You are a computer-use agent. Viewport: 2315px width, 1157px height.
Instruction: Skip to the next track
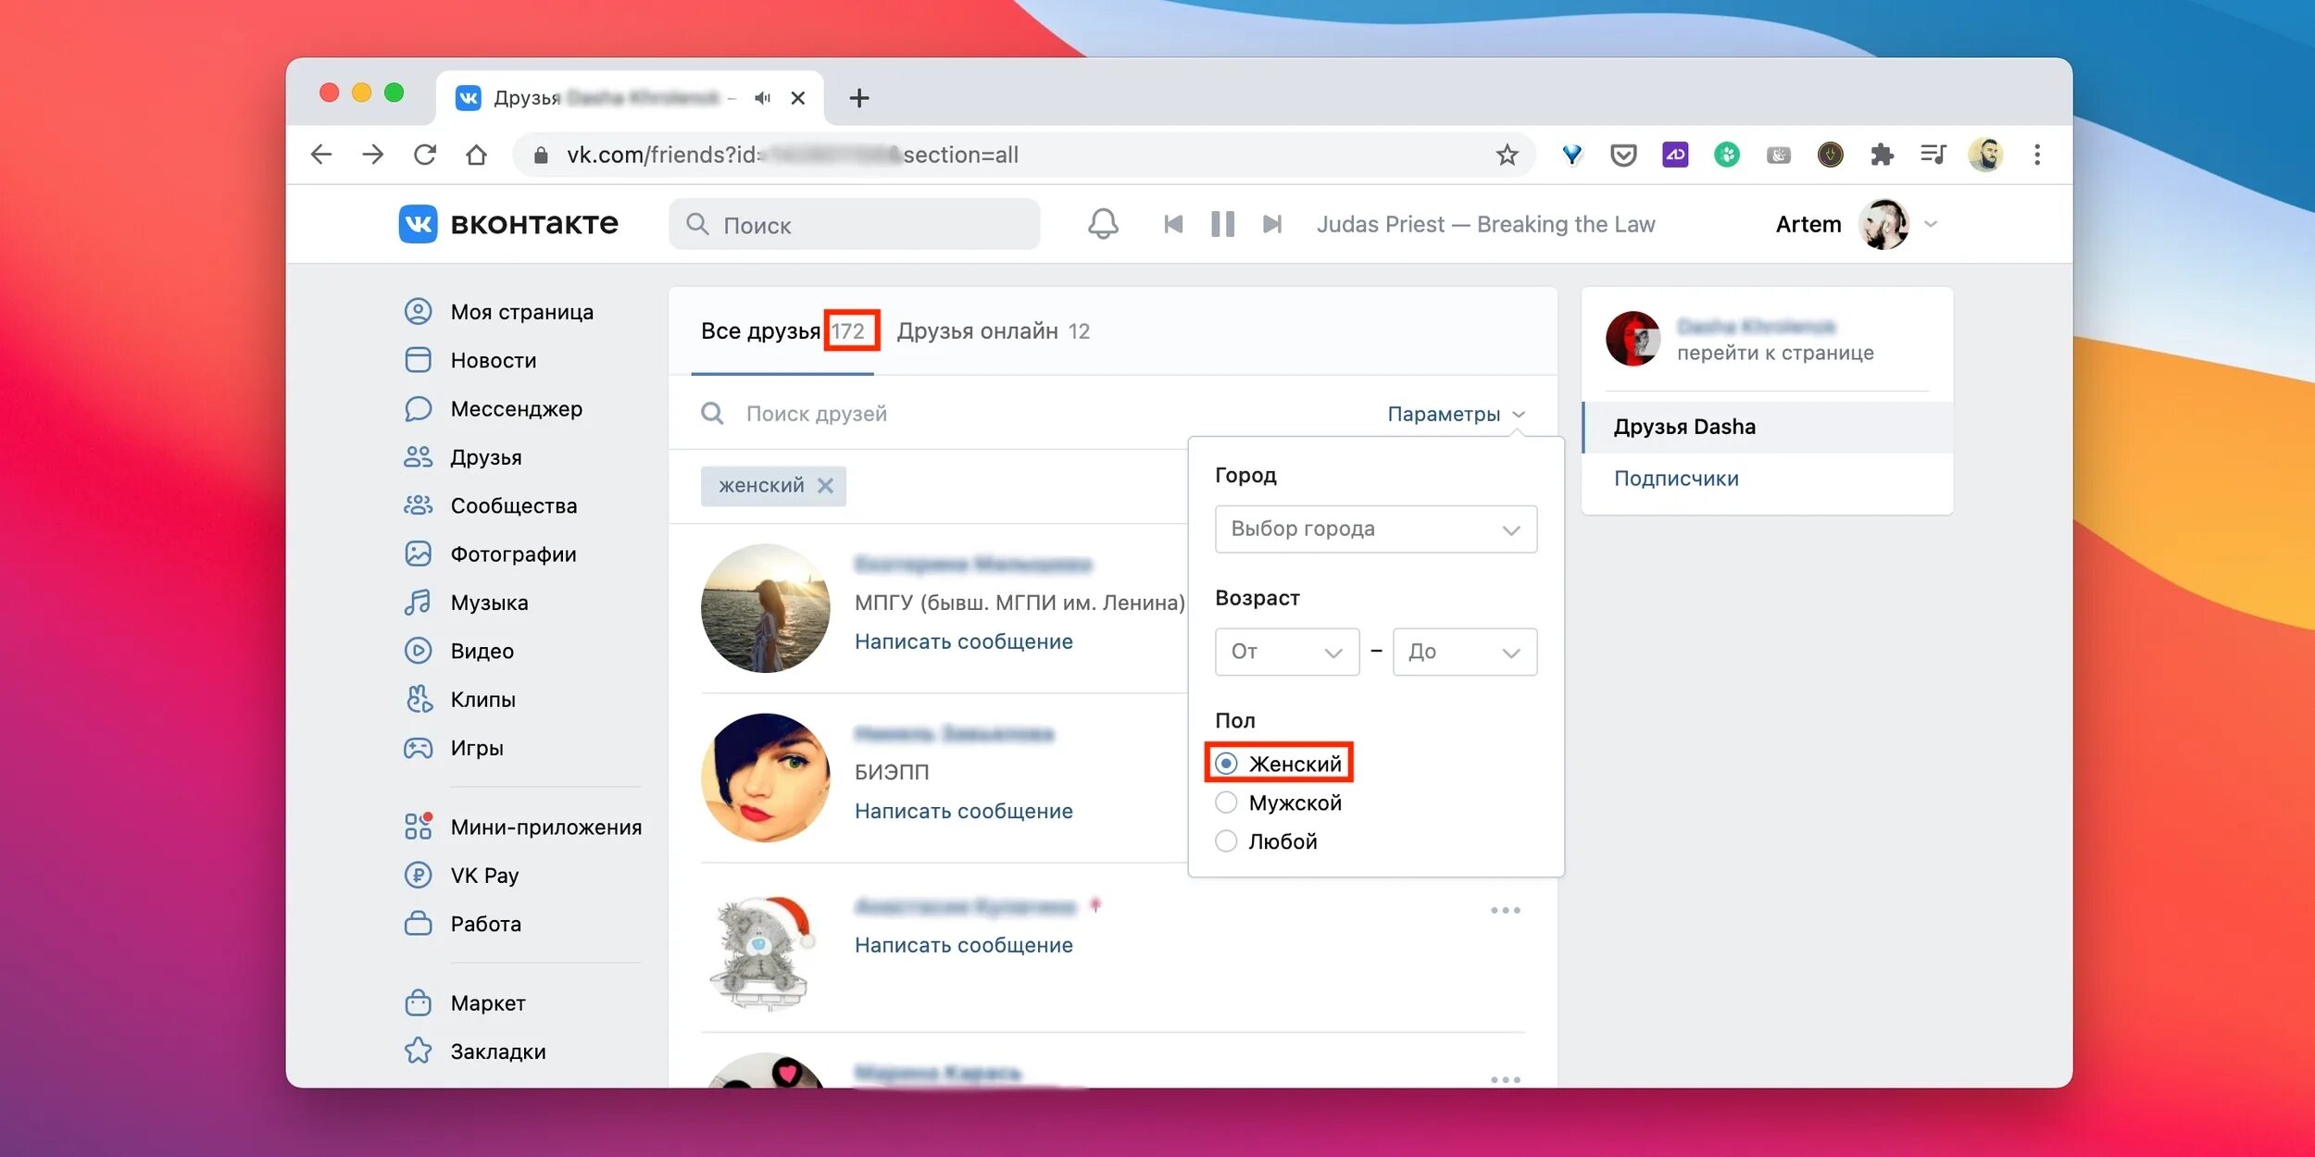[x=1272, y=224]
